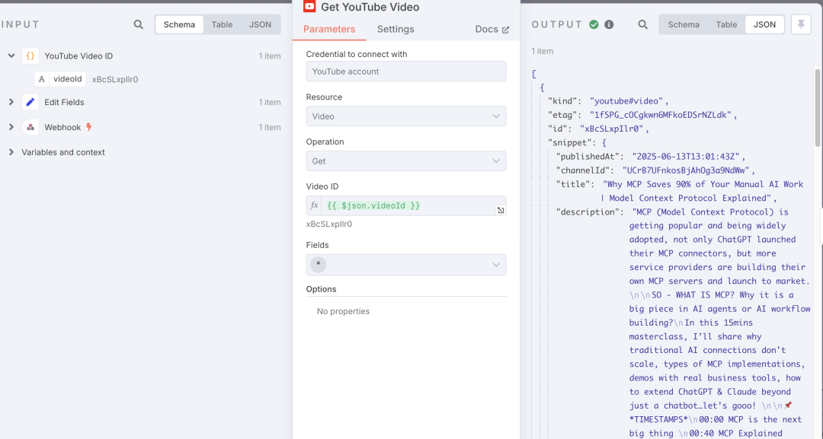Switch input view to JSON
This screenshot has height=439, width=823.
(261, 24)
